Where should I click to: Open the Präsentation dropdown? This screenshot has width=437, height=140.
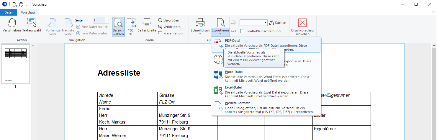172,33
